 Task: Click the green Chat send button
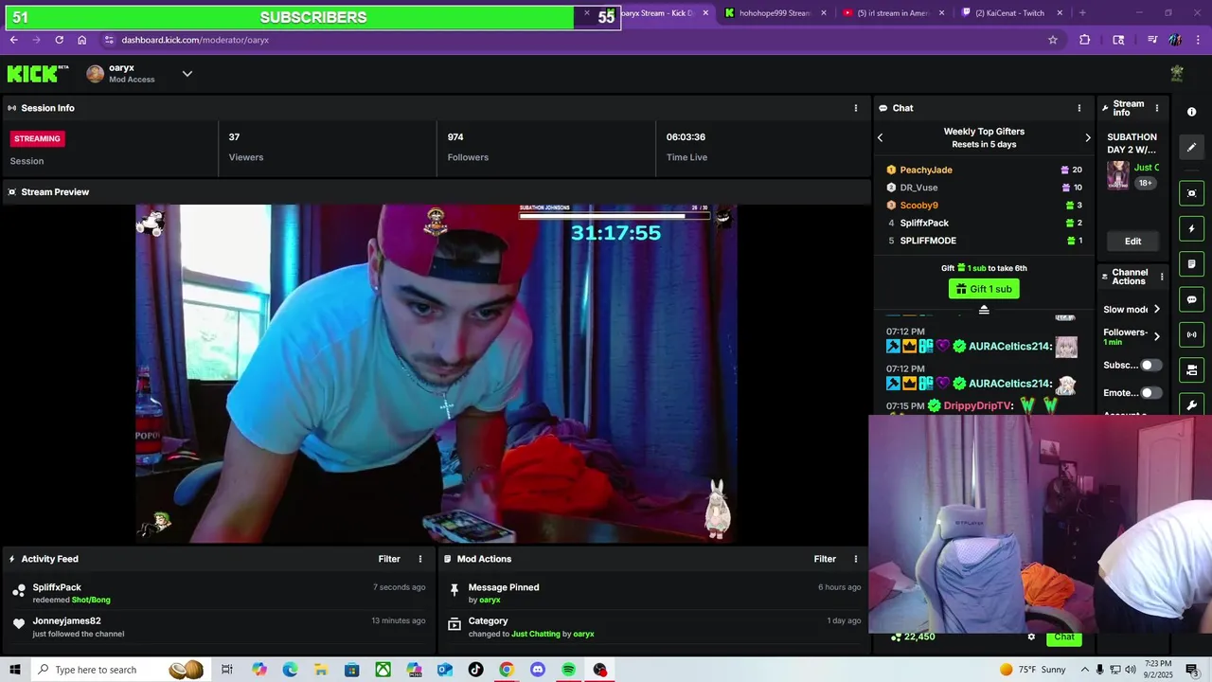(1064, 637)
